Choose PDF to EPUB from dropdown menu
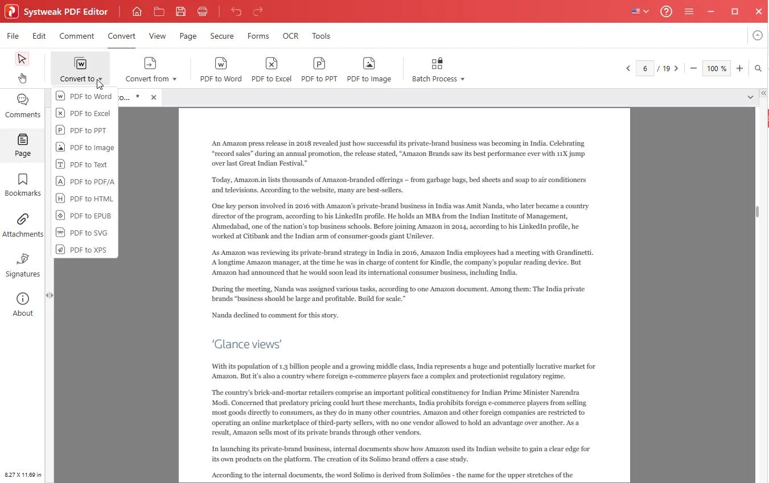The height and width of the screenshot is (483, 769). click(90, 216)
